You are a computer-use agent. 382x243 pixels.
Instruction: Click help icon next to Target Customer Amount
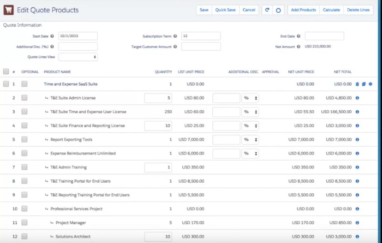coord(175,47)
